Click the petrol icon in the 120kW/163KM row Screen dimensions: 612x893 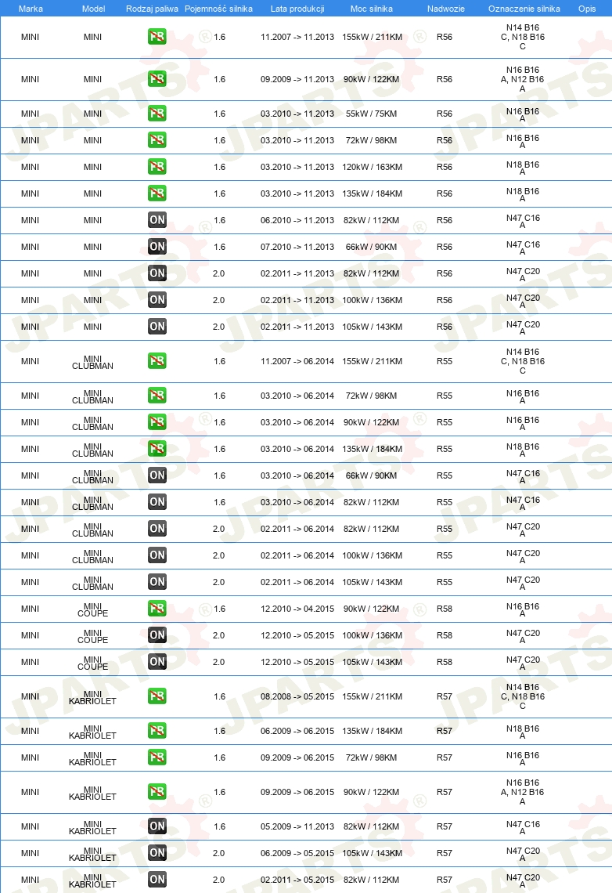(x=157, y=167)
